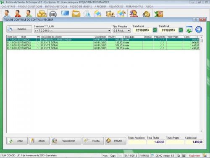This screenshot has height=158, width=210.
Task: Expand the Tipo Pesquisa GERAL dropdown
Action: [129, 30]
